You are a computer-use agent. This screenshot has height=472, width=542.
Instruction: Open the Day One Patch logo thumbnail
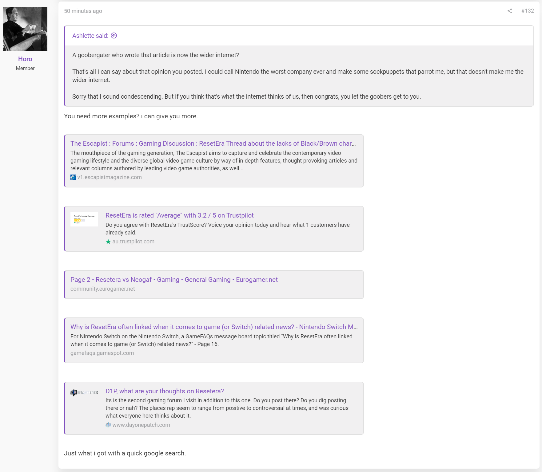[x=84, y=392]
